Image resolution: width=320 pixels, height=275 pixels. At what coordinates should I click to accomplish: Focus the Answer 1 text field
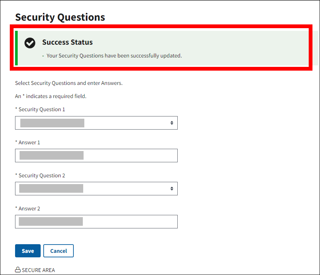96,156
